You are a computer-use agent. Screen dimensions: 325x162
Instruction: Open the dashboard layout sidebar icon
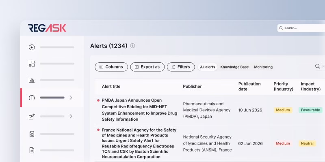click(32, 64)
